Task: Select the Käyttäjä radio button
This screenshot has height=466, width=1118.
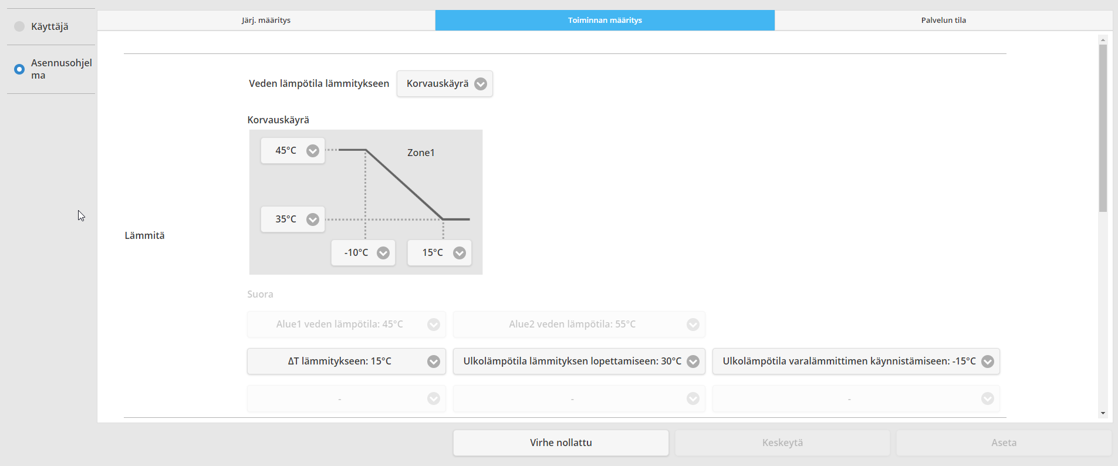Action: tap(19, 26)
